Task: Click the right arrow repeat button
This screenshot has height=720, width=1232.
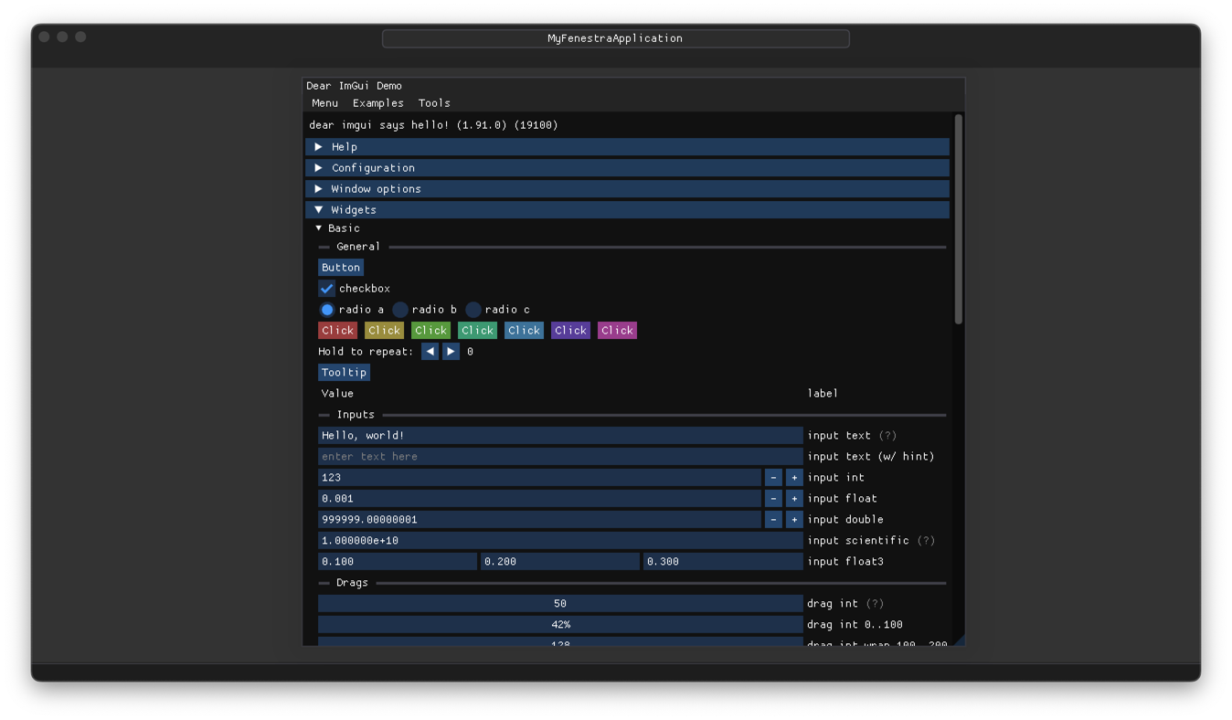Action: click(x=451, y=351)
